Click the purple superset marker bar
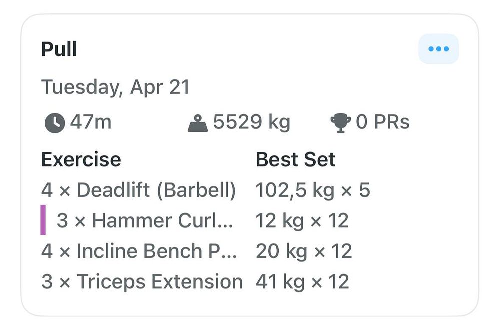 [x=43, y=220]
